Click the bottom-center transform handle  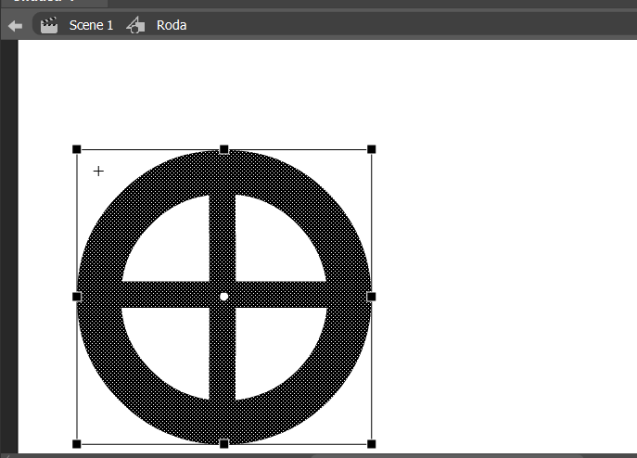[x=223, y=444]
